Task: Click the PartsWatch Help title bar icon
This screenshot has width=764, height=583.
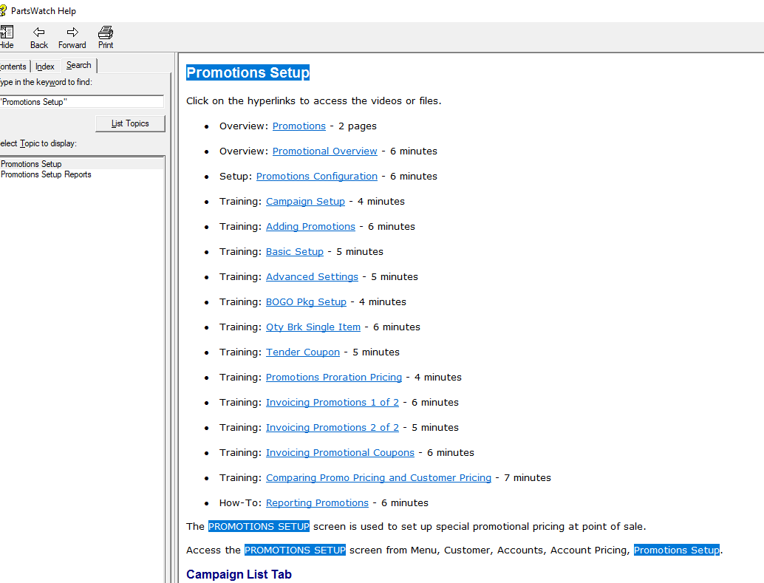Action: coord(3,10)
